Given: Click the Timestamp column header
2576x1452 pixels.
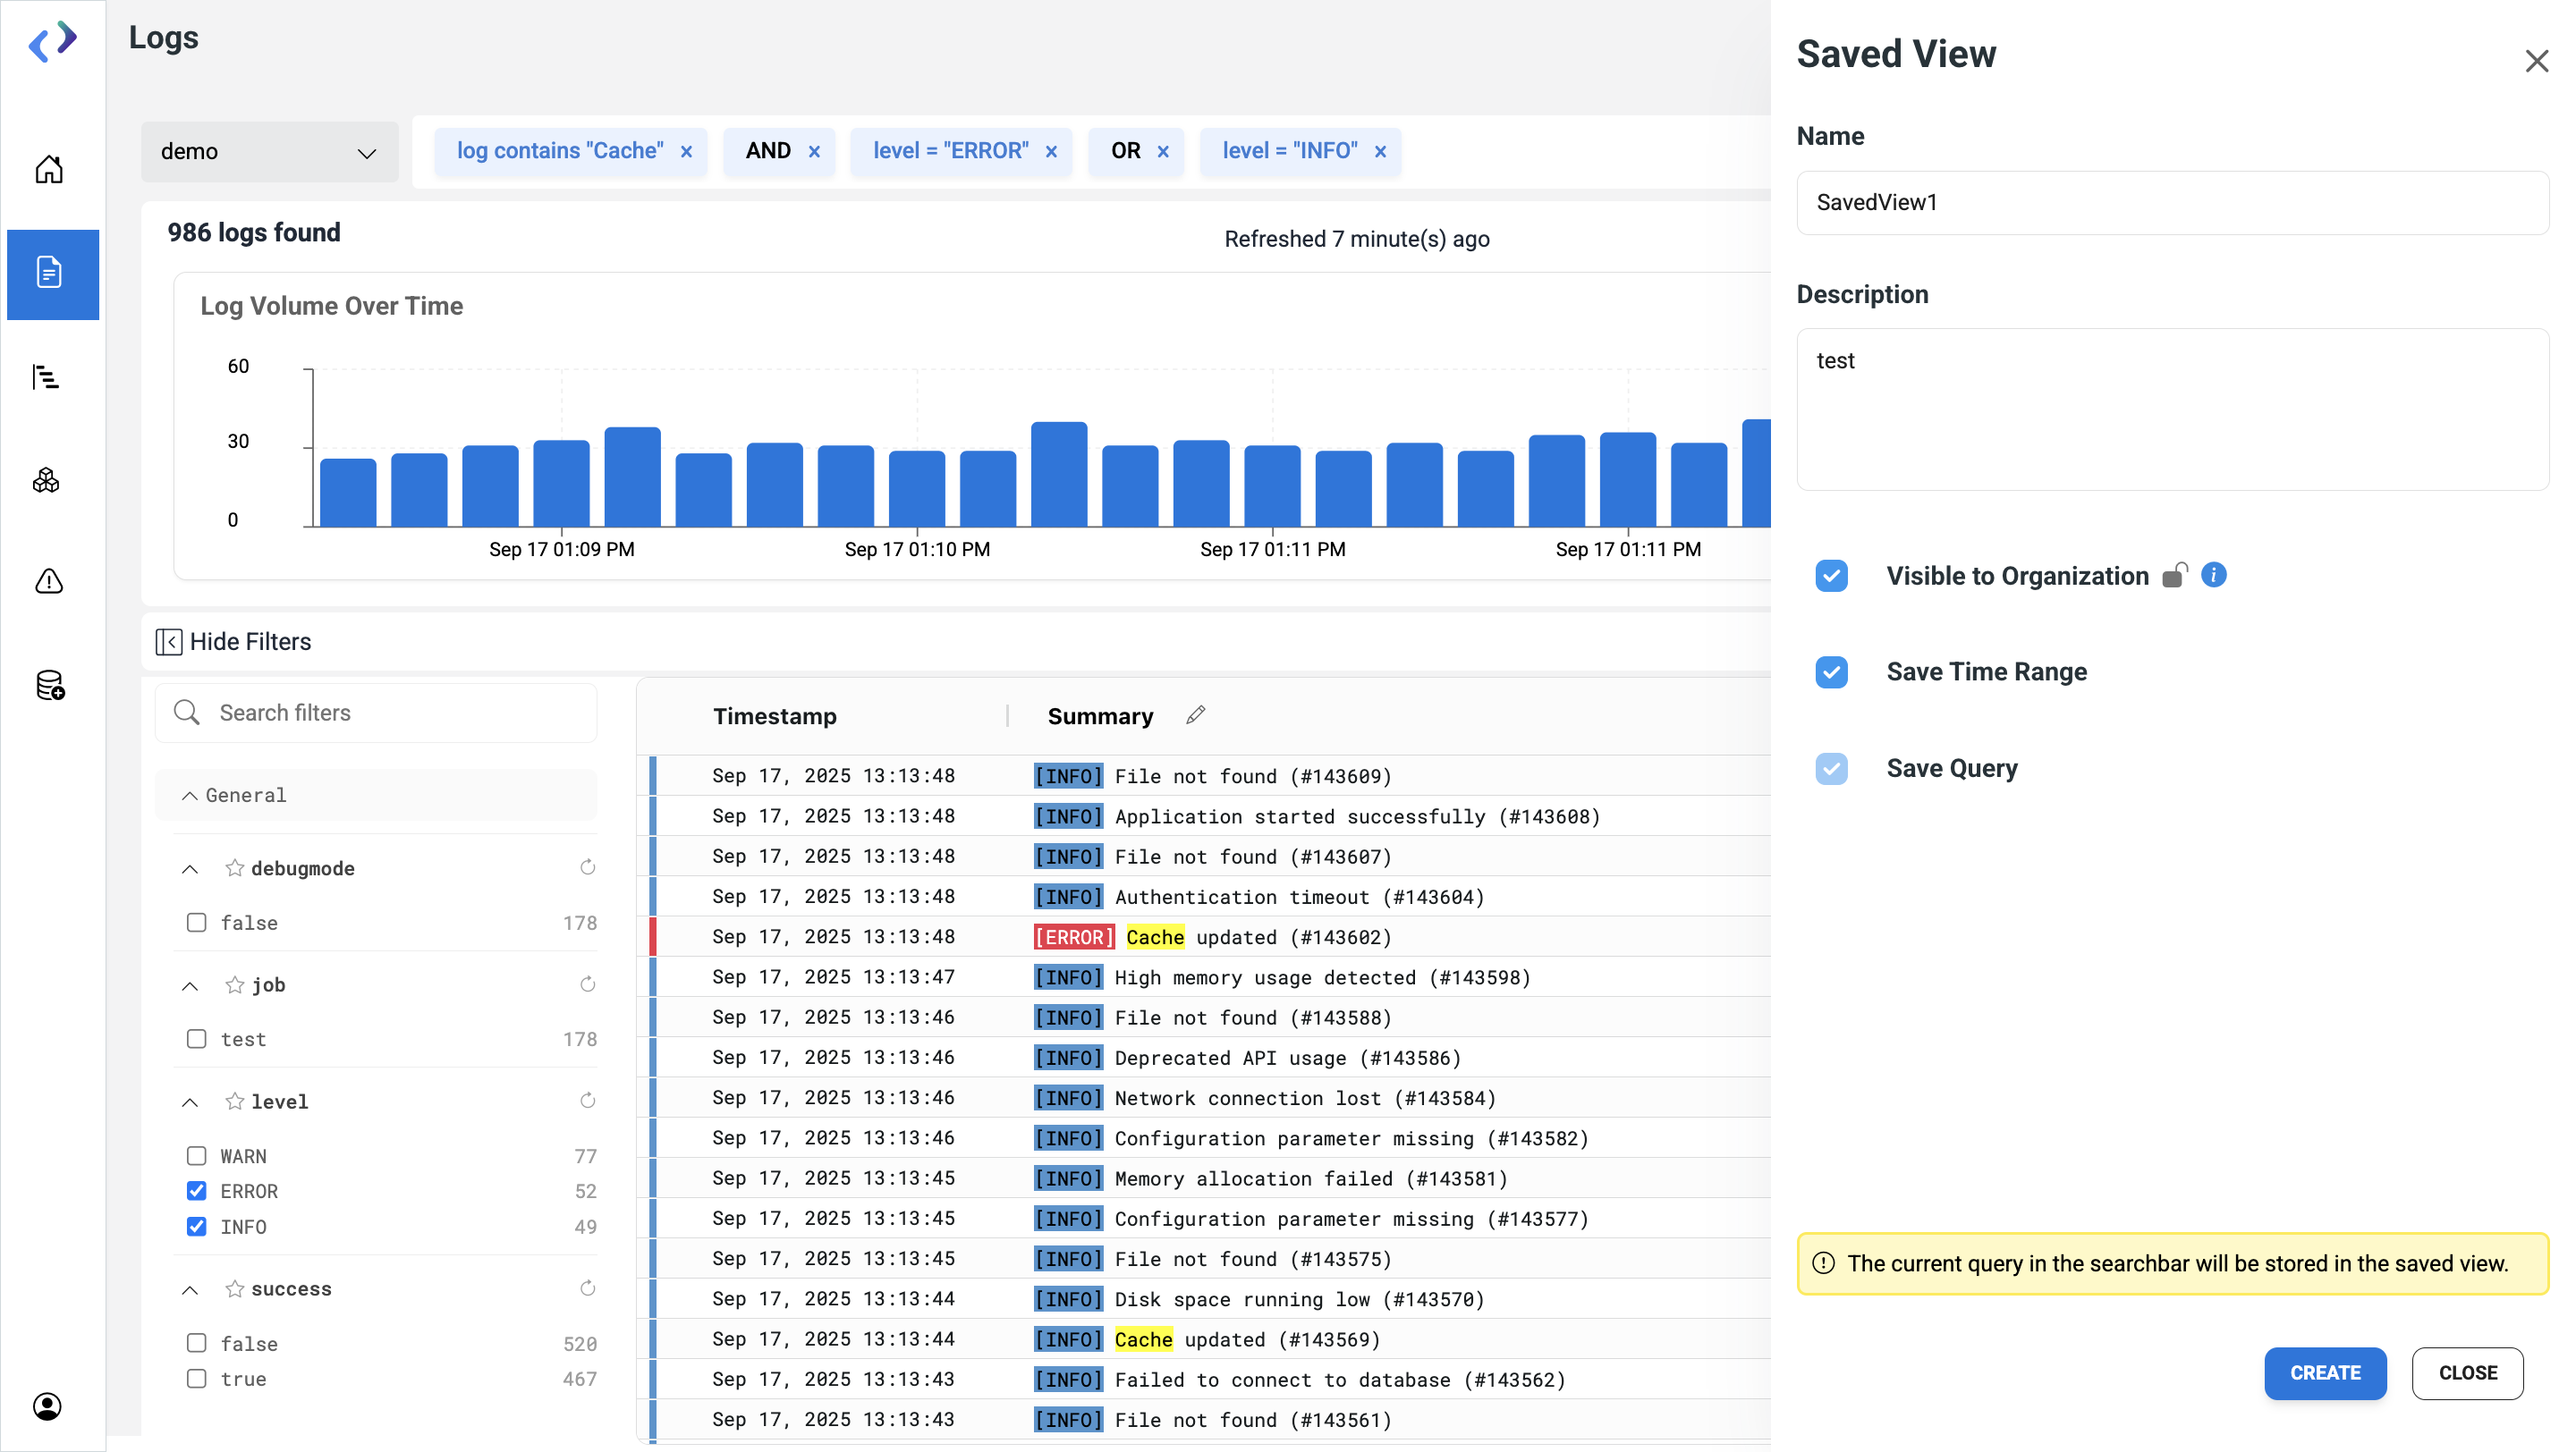Looking at the screenshot, I should coord(774,716).
